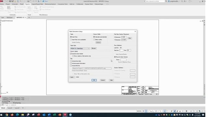Open the Express Tools ribbon tab
Image resolution: width=208 pixels, height=117 pixels.
click(x=89, y=4)
